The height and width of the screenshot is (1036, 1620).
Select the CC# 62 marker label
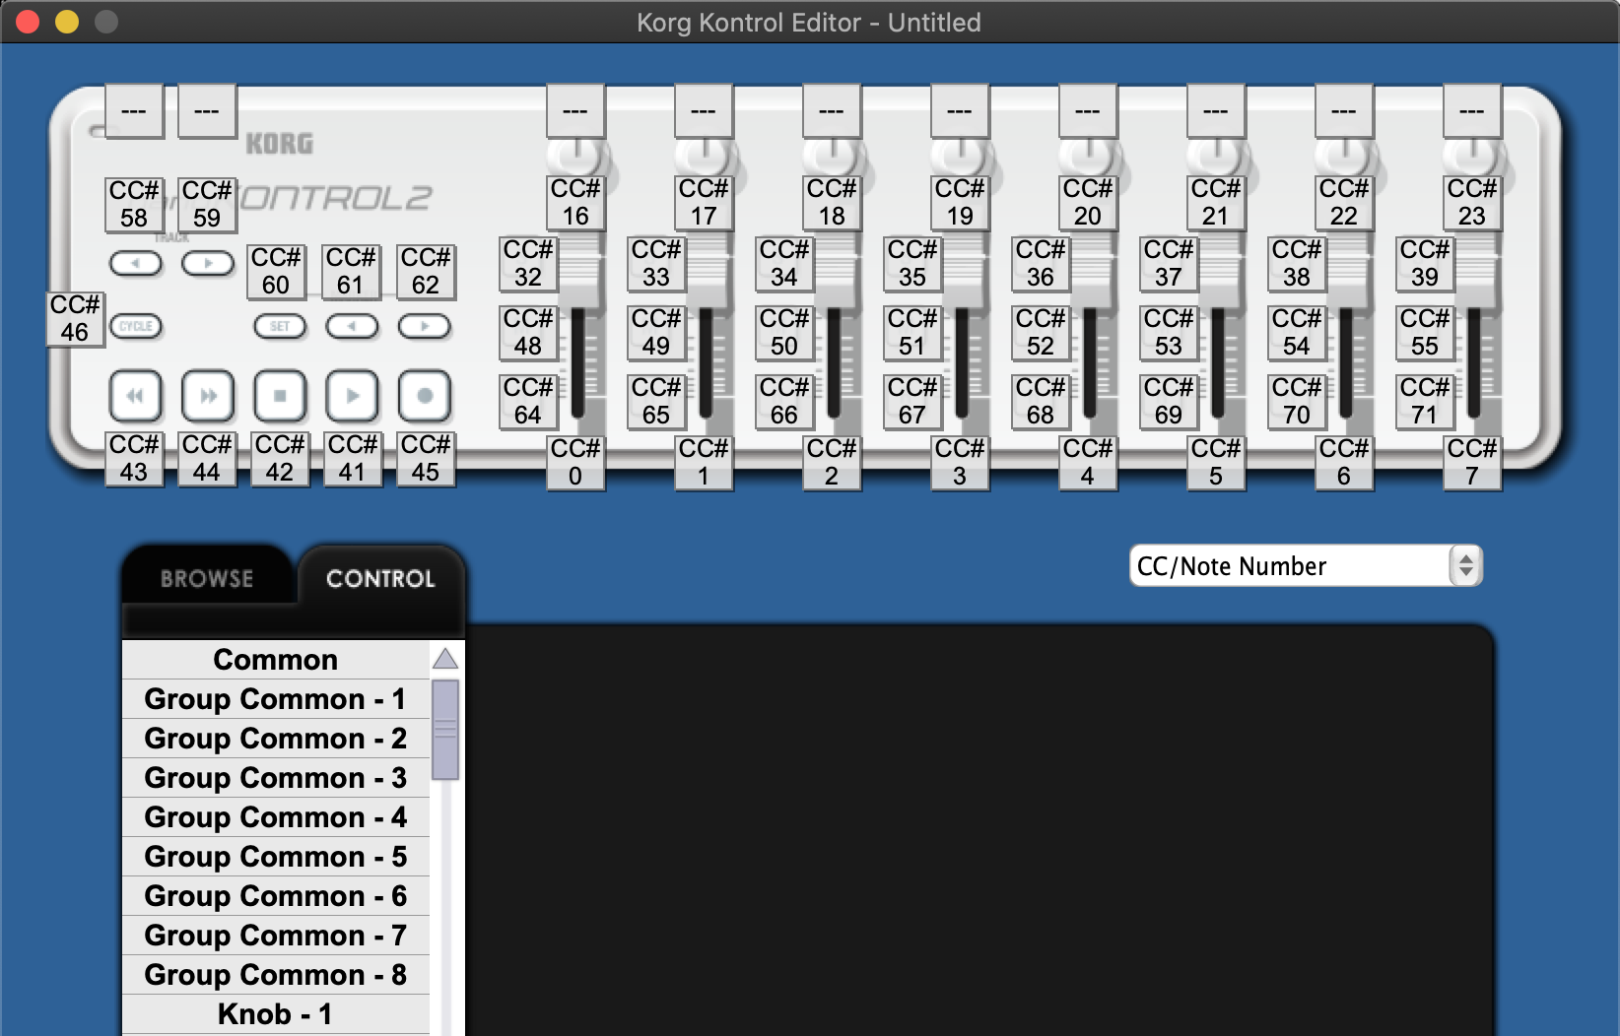pyautogui.click(x=426, y=272)
